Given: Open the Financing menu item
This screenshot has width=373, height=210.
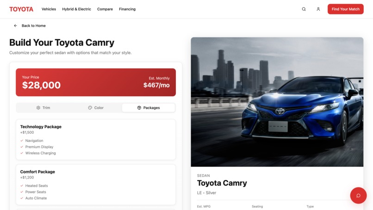Looking at the screenshot, I should pos(127,9).
